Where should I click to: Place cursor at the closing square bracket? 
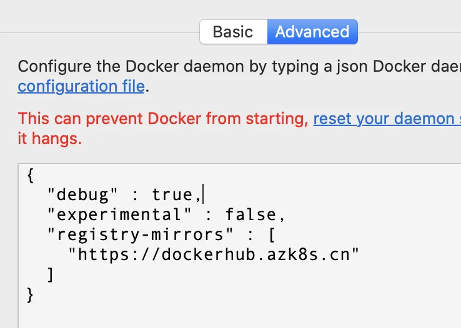pyautogui.click(x=51, y=274)
